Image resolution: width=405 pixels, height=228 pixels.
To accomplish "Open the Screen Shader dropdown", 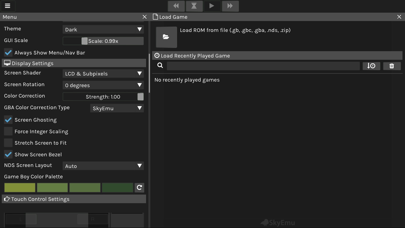I will (103, 73).
